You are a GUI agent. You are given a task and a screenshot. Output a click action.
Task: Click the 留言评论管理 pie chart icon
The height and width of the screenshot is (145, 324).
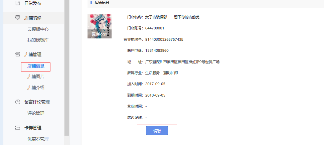(x=18, y=102)
